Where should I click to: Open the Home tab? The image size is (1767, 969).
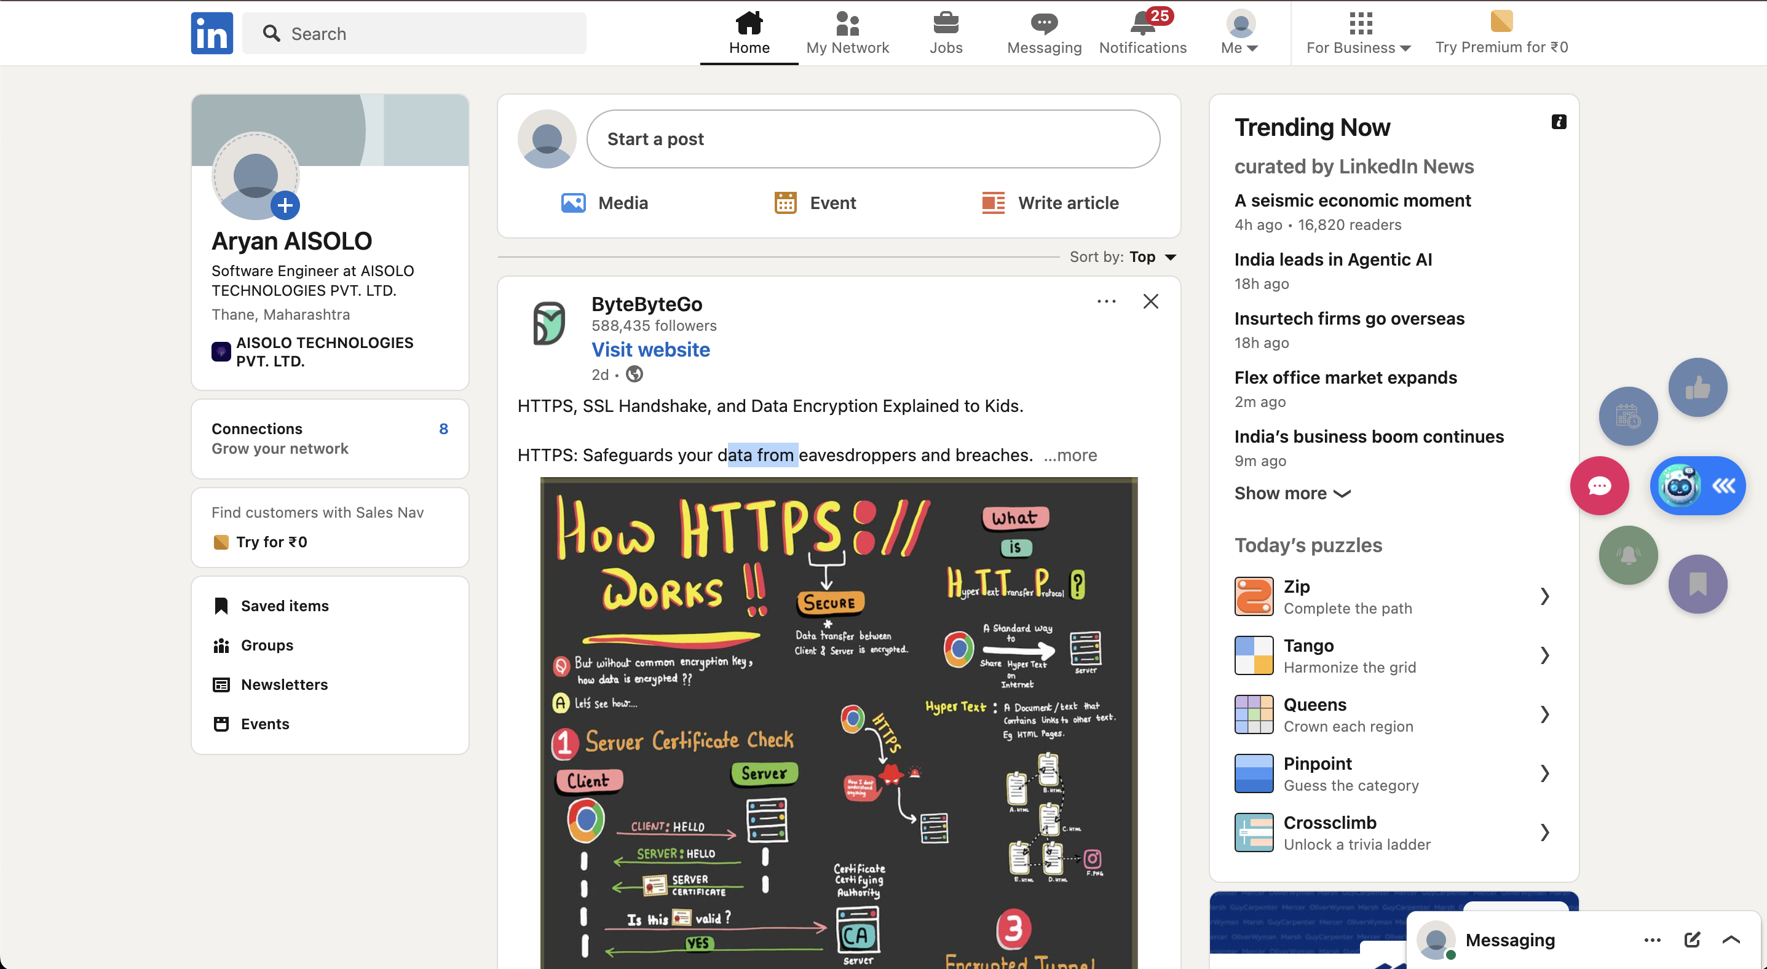pos(749,33)
